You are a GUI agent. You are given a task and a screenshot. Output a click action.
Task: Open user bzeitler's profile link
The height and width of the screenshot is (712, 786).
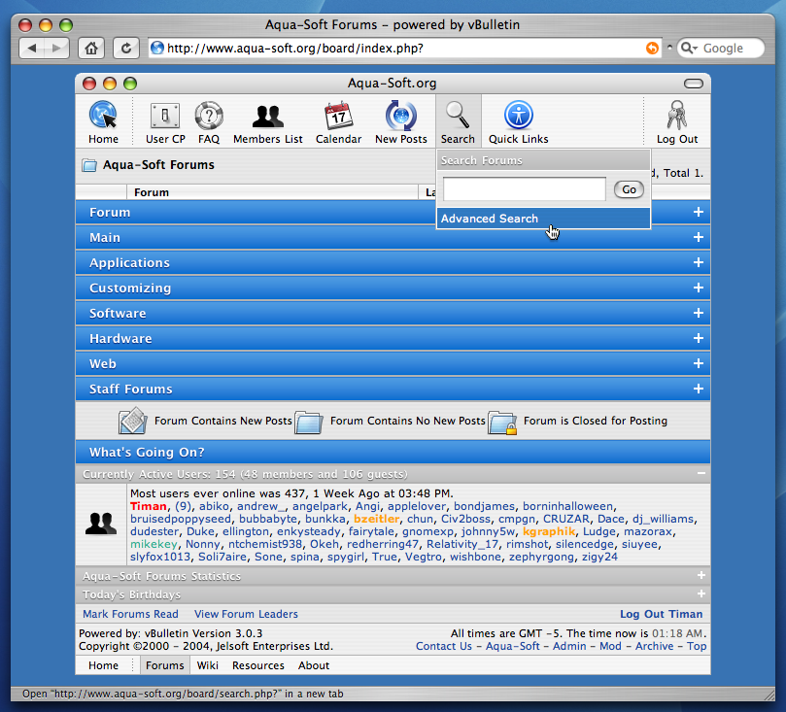pos(376,519)
